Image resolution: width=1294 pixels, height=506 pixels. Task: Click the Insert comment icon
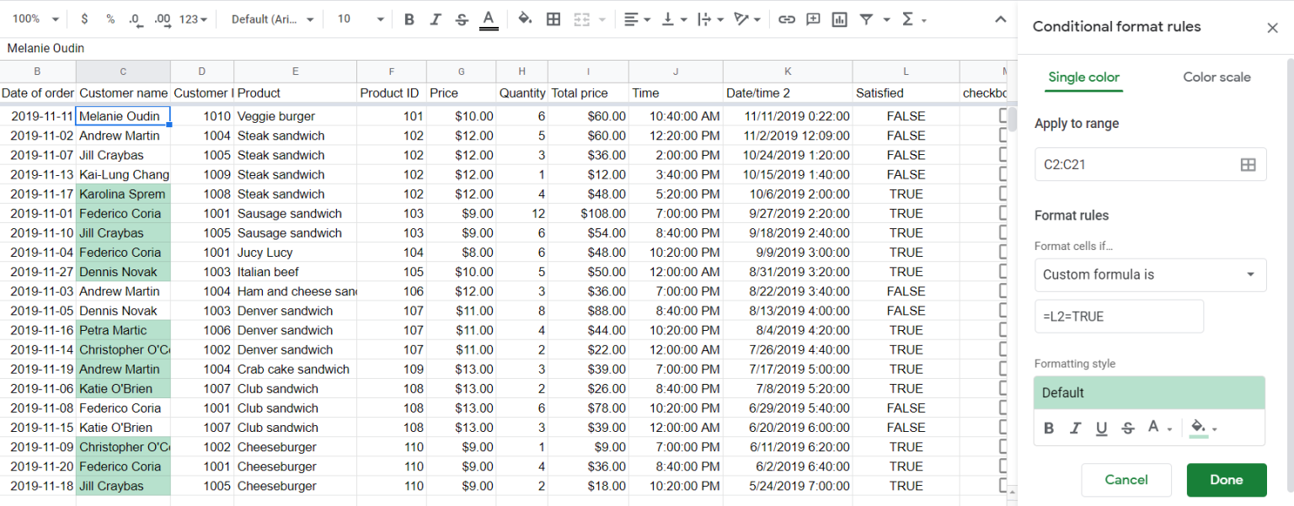812,19
